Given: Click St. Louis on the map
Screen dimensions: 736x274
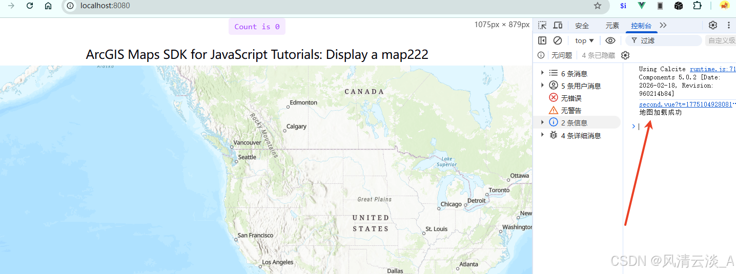Looking at the screenshot, I should (x=436, y=229).
